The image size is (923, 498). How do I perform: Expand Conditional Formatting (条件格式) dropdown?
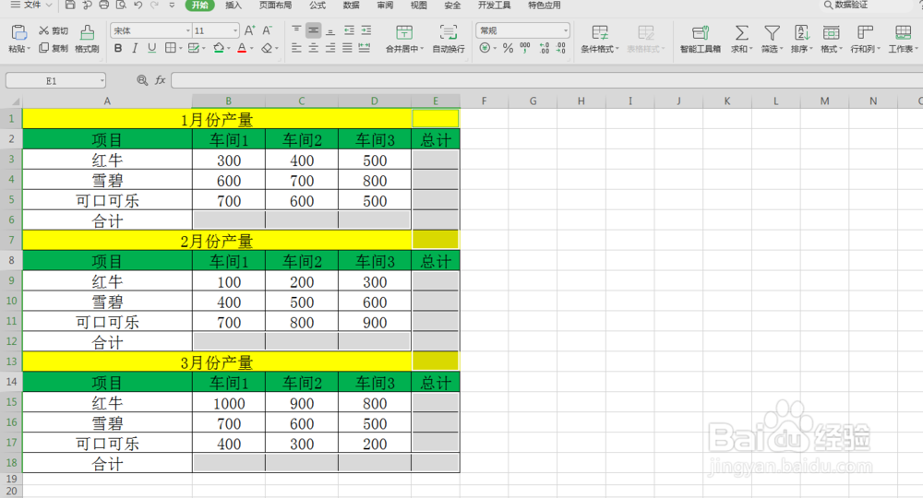[617, 49]
